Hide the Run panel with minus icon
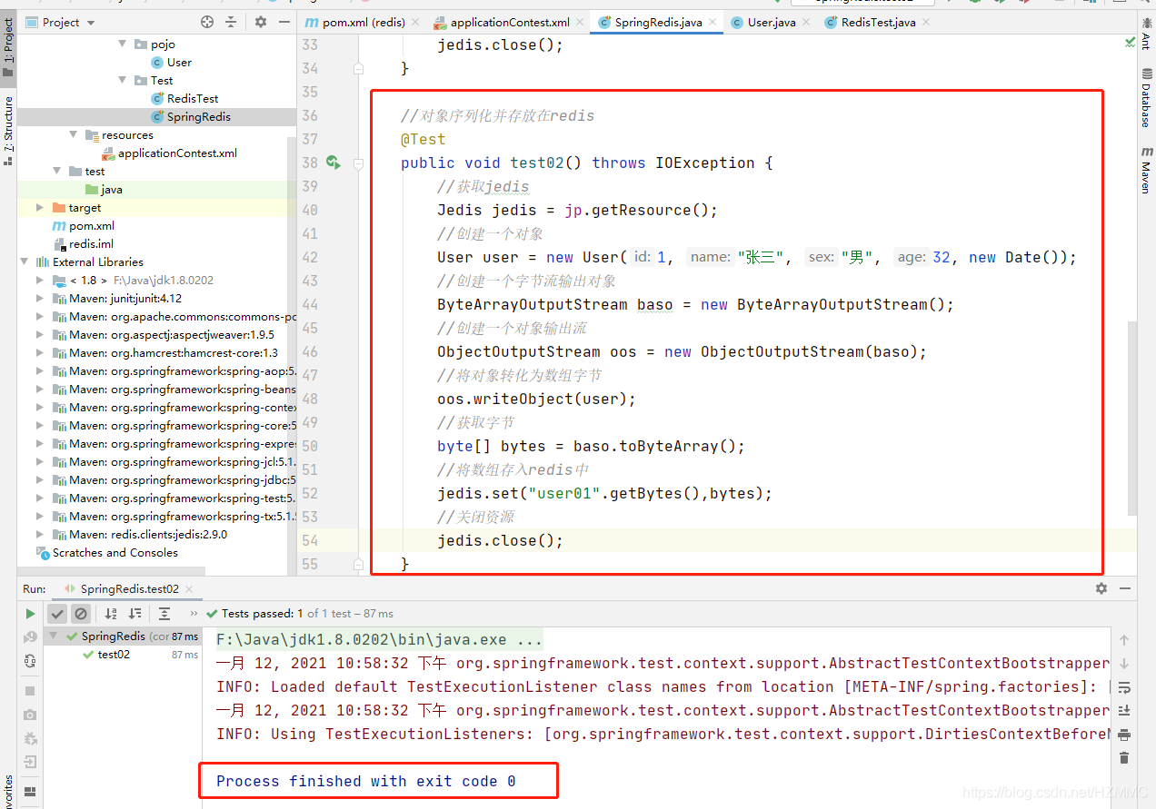Screen dimensions: 1156x809 coord(1125,588)
